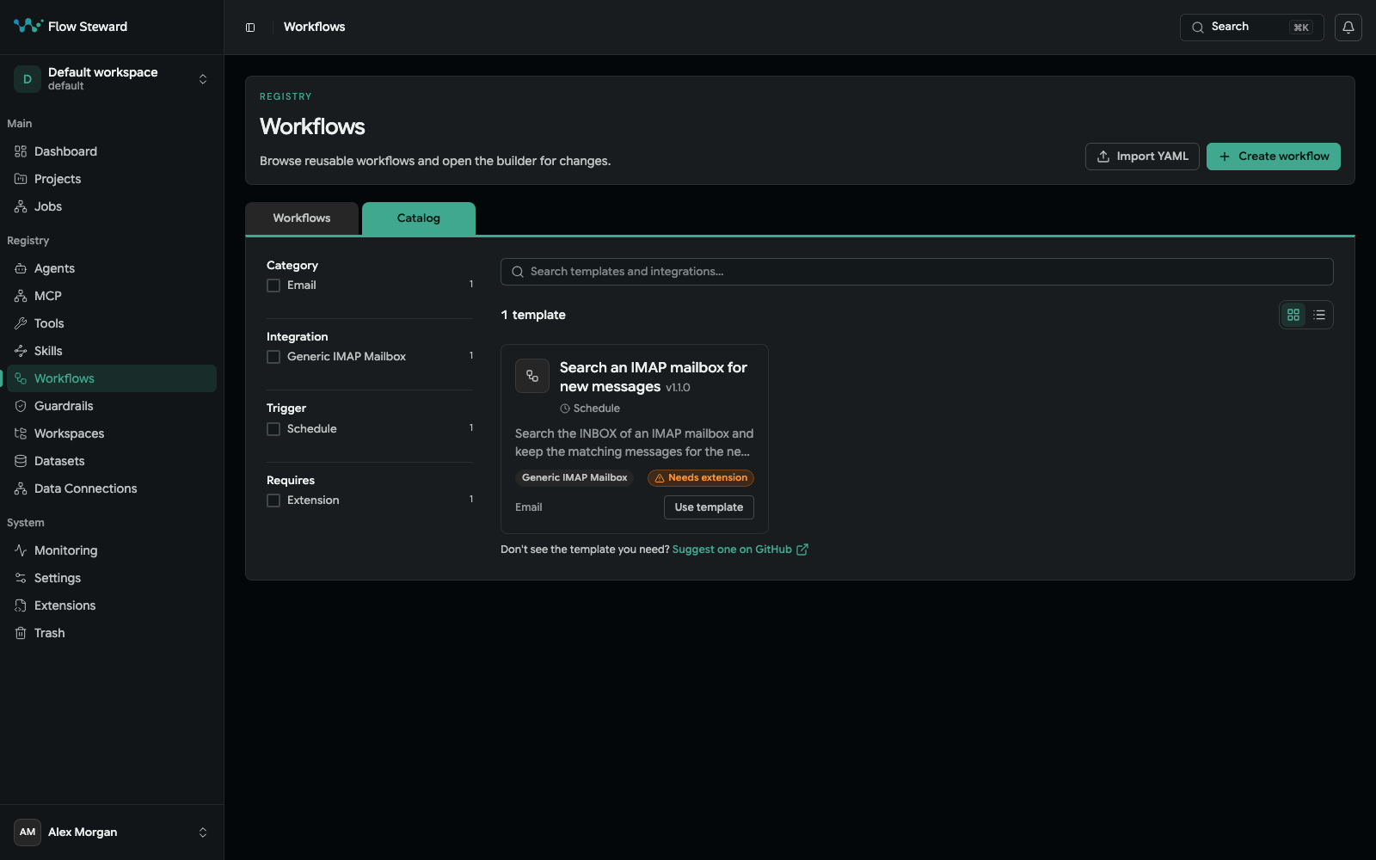
Task: Select Workflows sidebar item
Action: click(x=112, y=378)
